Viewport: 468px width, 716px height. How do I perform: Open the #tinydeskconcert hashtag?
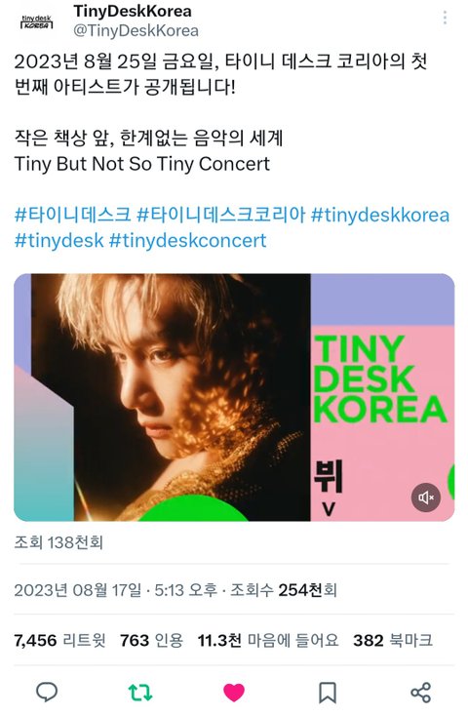coord(187,240)
